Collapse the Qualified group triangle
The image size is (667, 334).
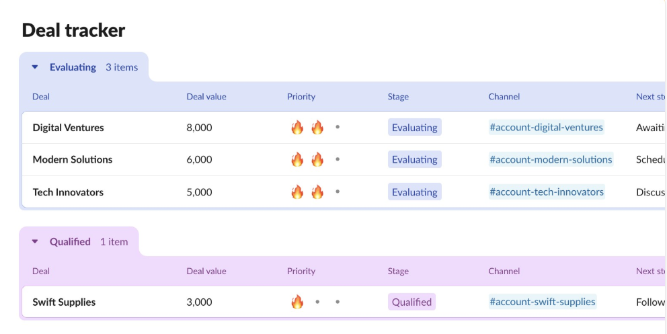35,242
